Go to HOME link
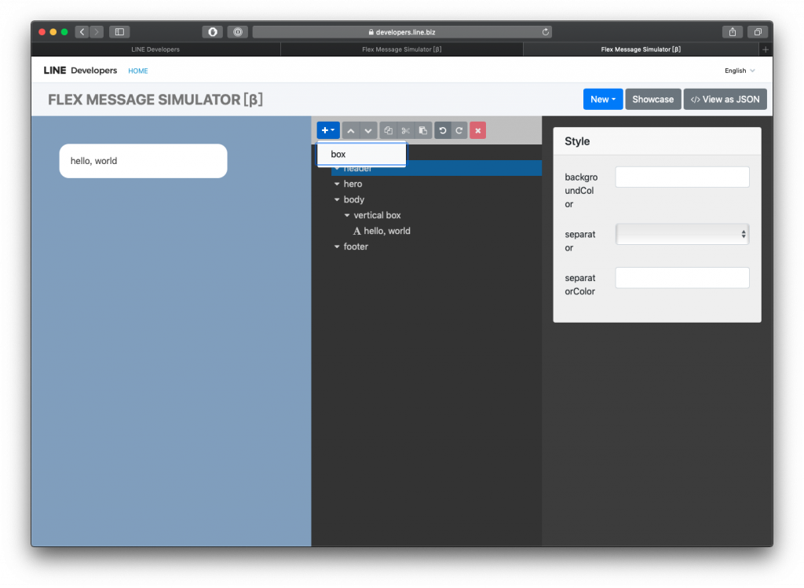 138,71
